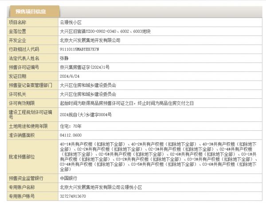Select approved sales area 84112.0600
The width and height of the screenshot is (266, 203).
coord(71,134)
